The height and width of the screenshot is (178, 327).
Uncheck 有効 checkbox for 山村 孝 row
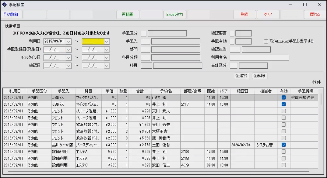pos(283,98)
